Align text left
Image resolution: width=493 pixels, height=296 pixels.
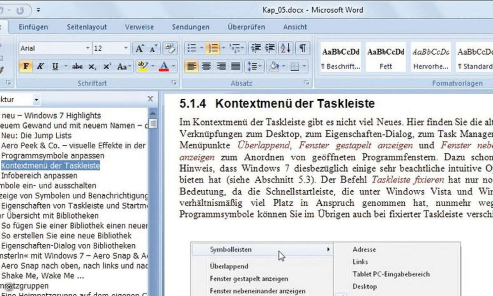191,66
